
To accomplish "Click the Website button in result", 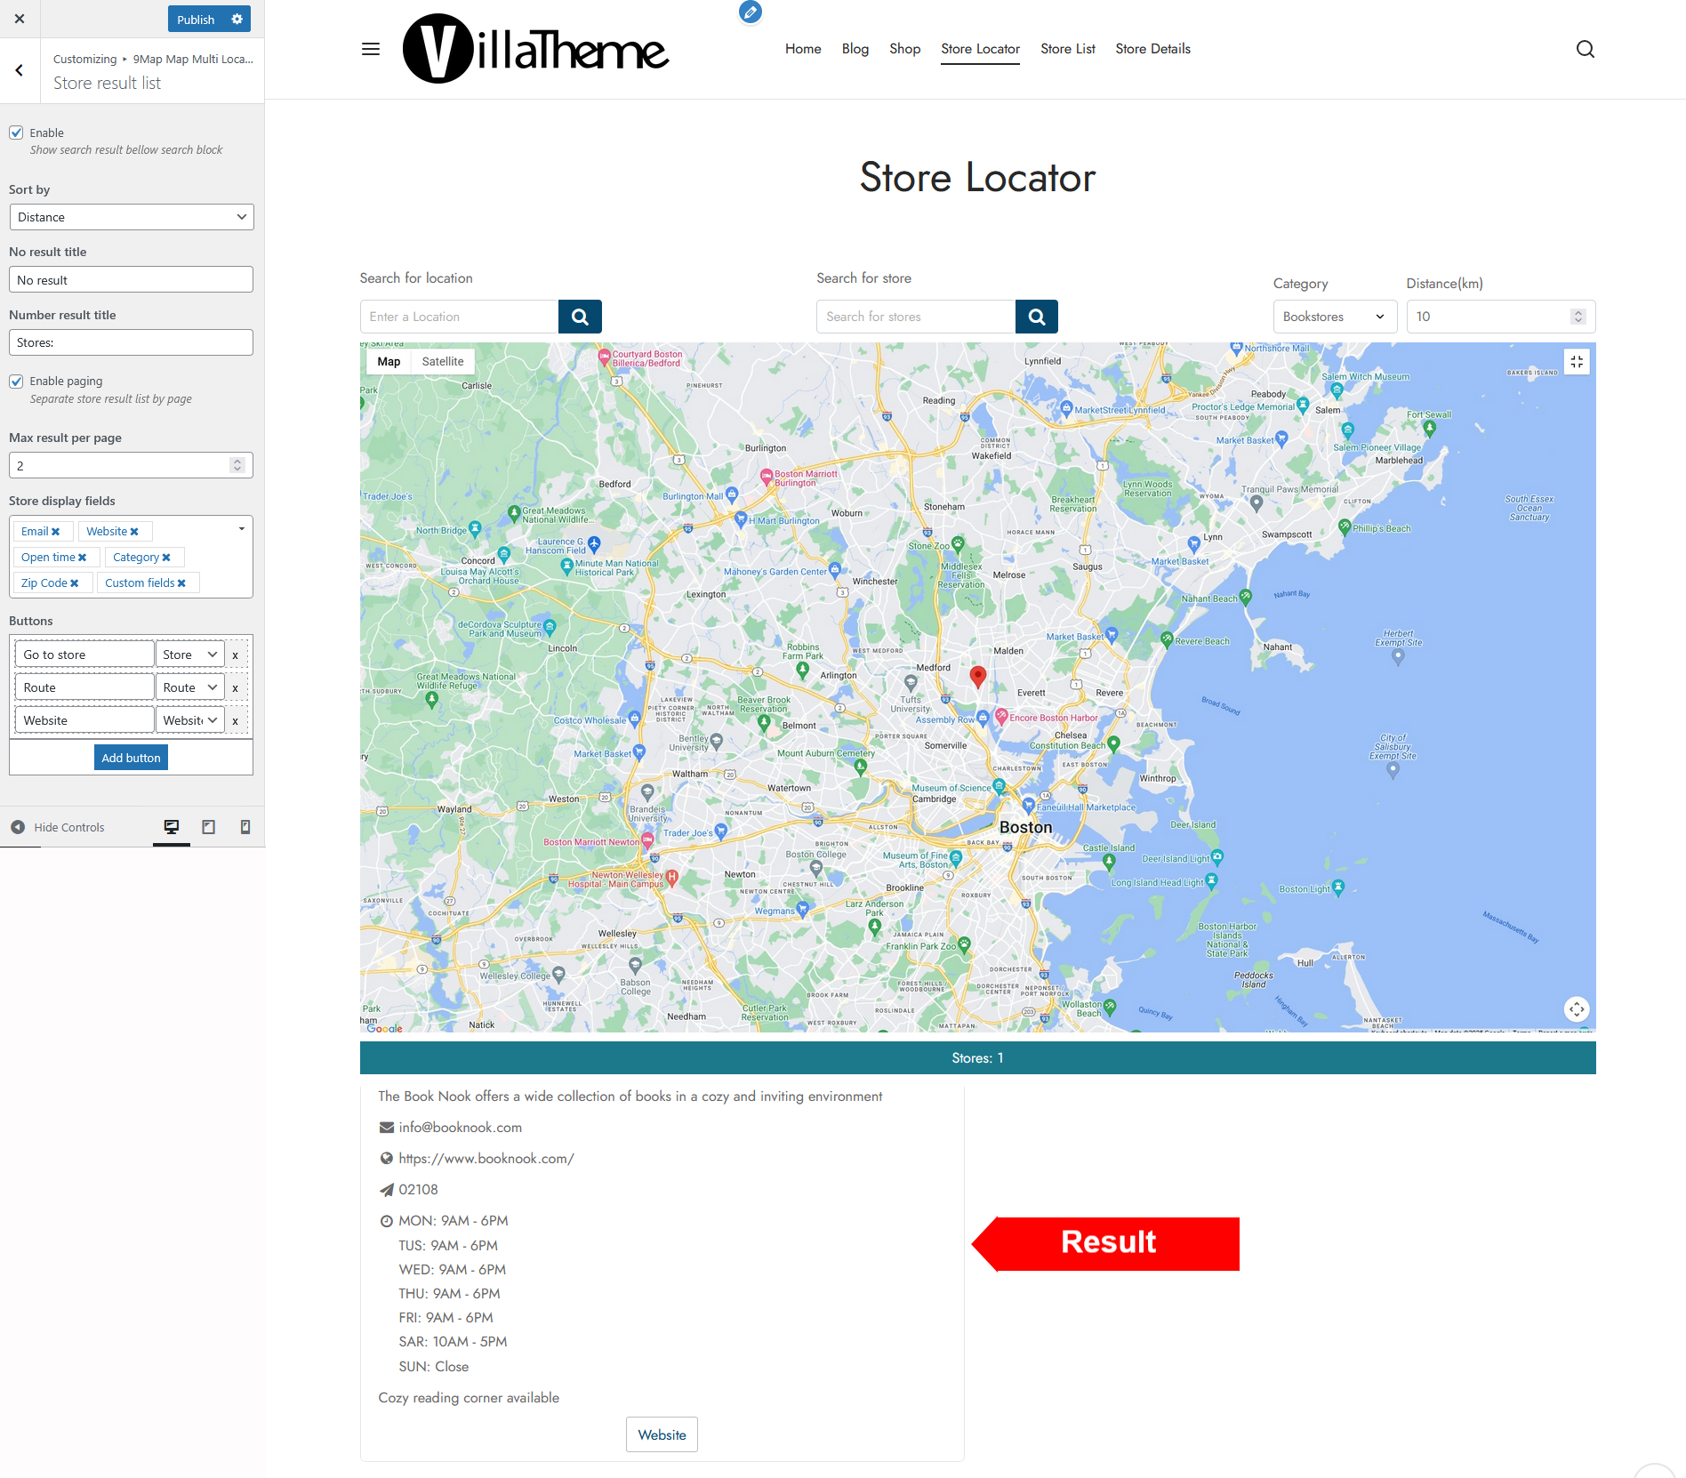I will pos(662,1434).
